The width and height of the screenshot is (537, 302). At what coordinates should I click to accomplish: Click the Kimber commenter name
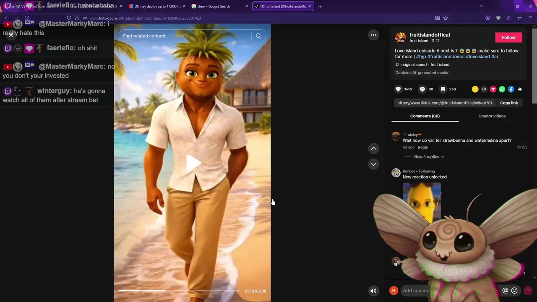pos(409,171)
